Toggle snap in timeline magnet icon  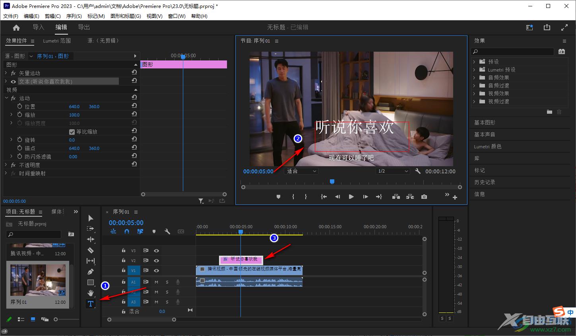[127, 231]
